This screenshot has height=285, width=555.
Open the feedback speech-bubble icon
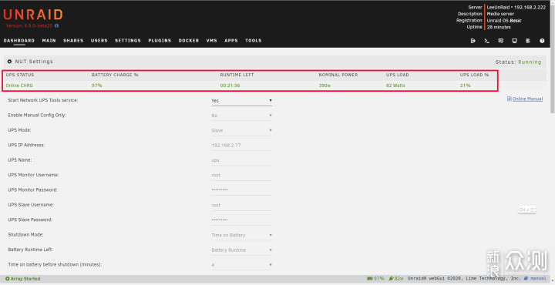pyautogui.click(x=500, y=41)
